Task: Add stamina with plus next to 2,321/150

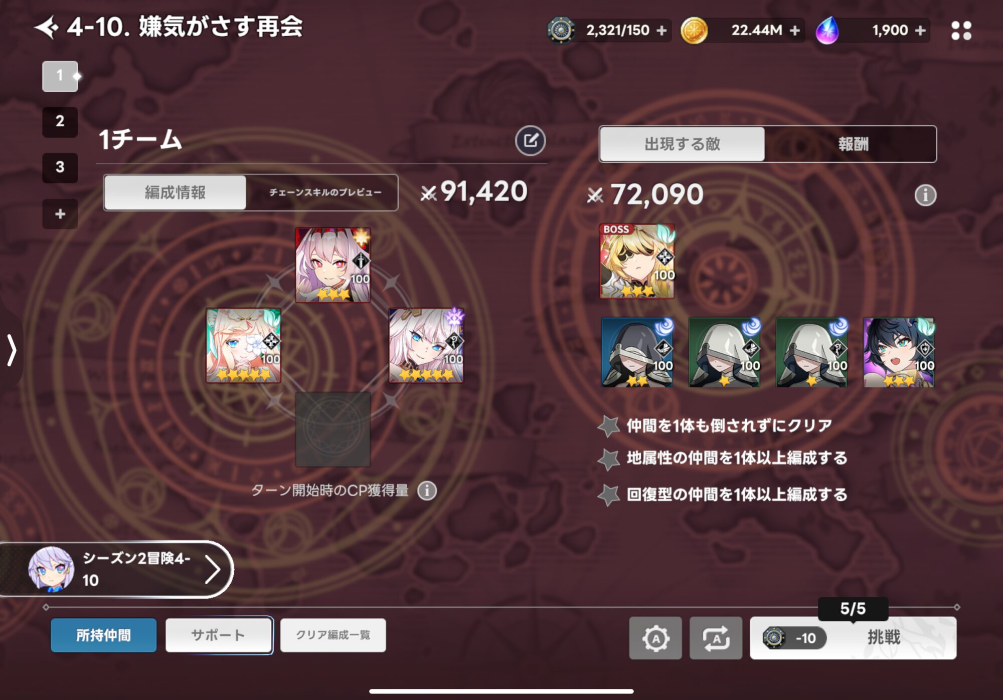Action: point(661,31)
